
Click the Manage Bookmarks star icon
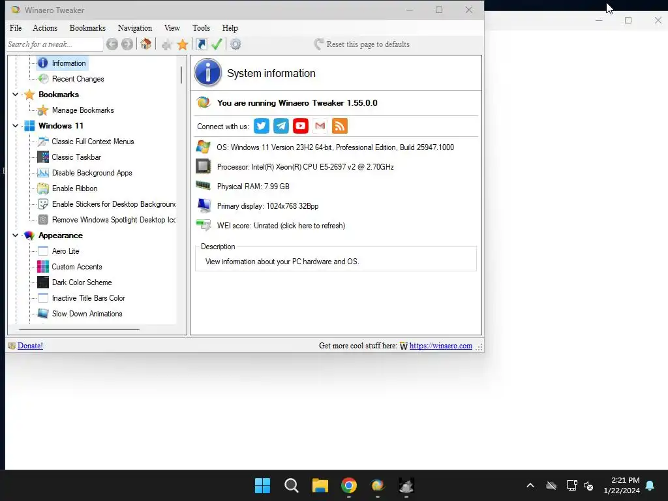[43, 110]
